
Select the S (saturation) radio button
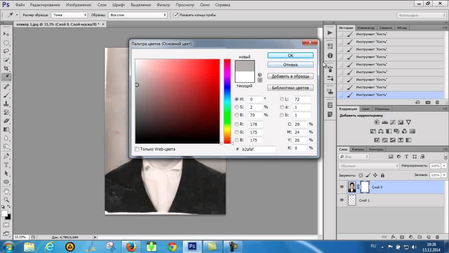point(237,107)
